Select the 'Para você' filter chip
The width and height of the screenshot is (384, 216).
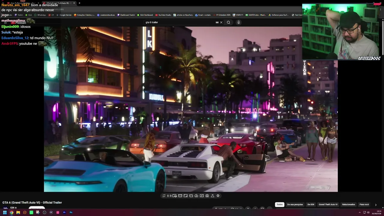364,205
